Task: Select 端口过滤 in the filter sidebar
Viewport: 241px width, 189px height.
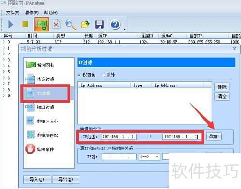Action: (x=40, y=107)
